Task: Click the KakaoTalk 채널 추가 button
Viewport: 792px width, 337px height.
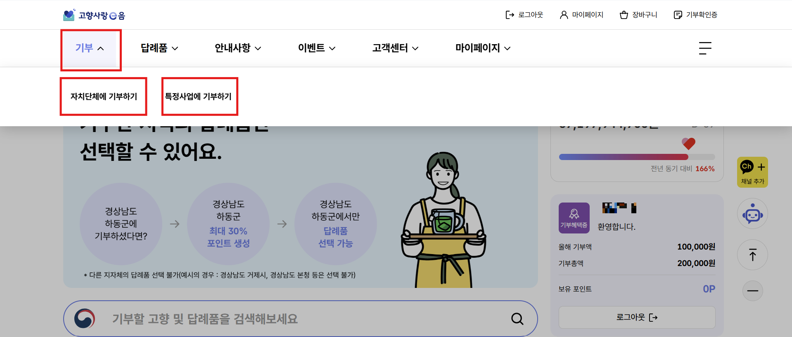Action: 752,172
